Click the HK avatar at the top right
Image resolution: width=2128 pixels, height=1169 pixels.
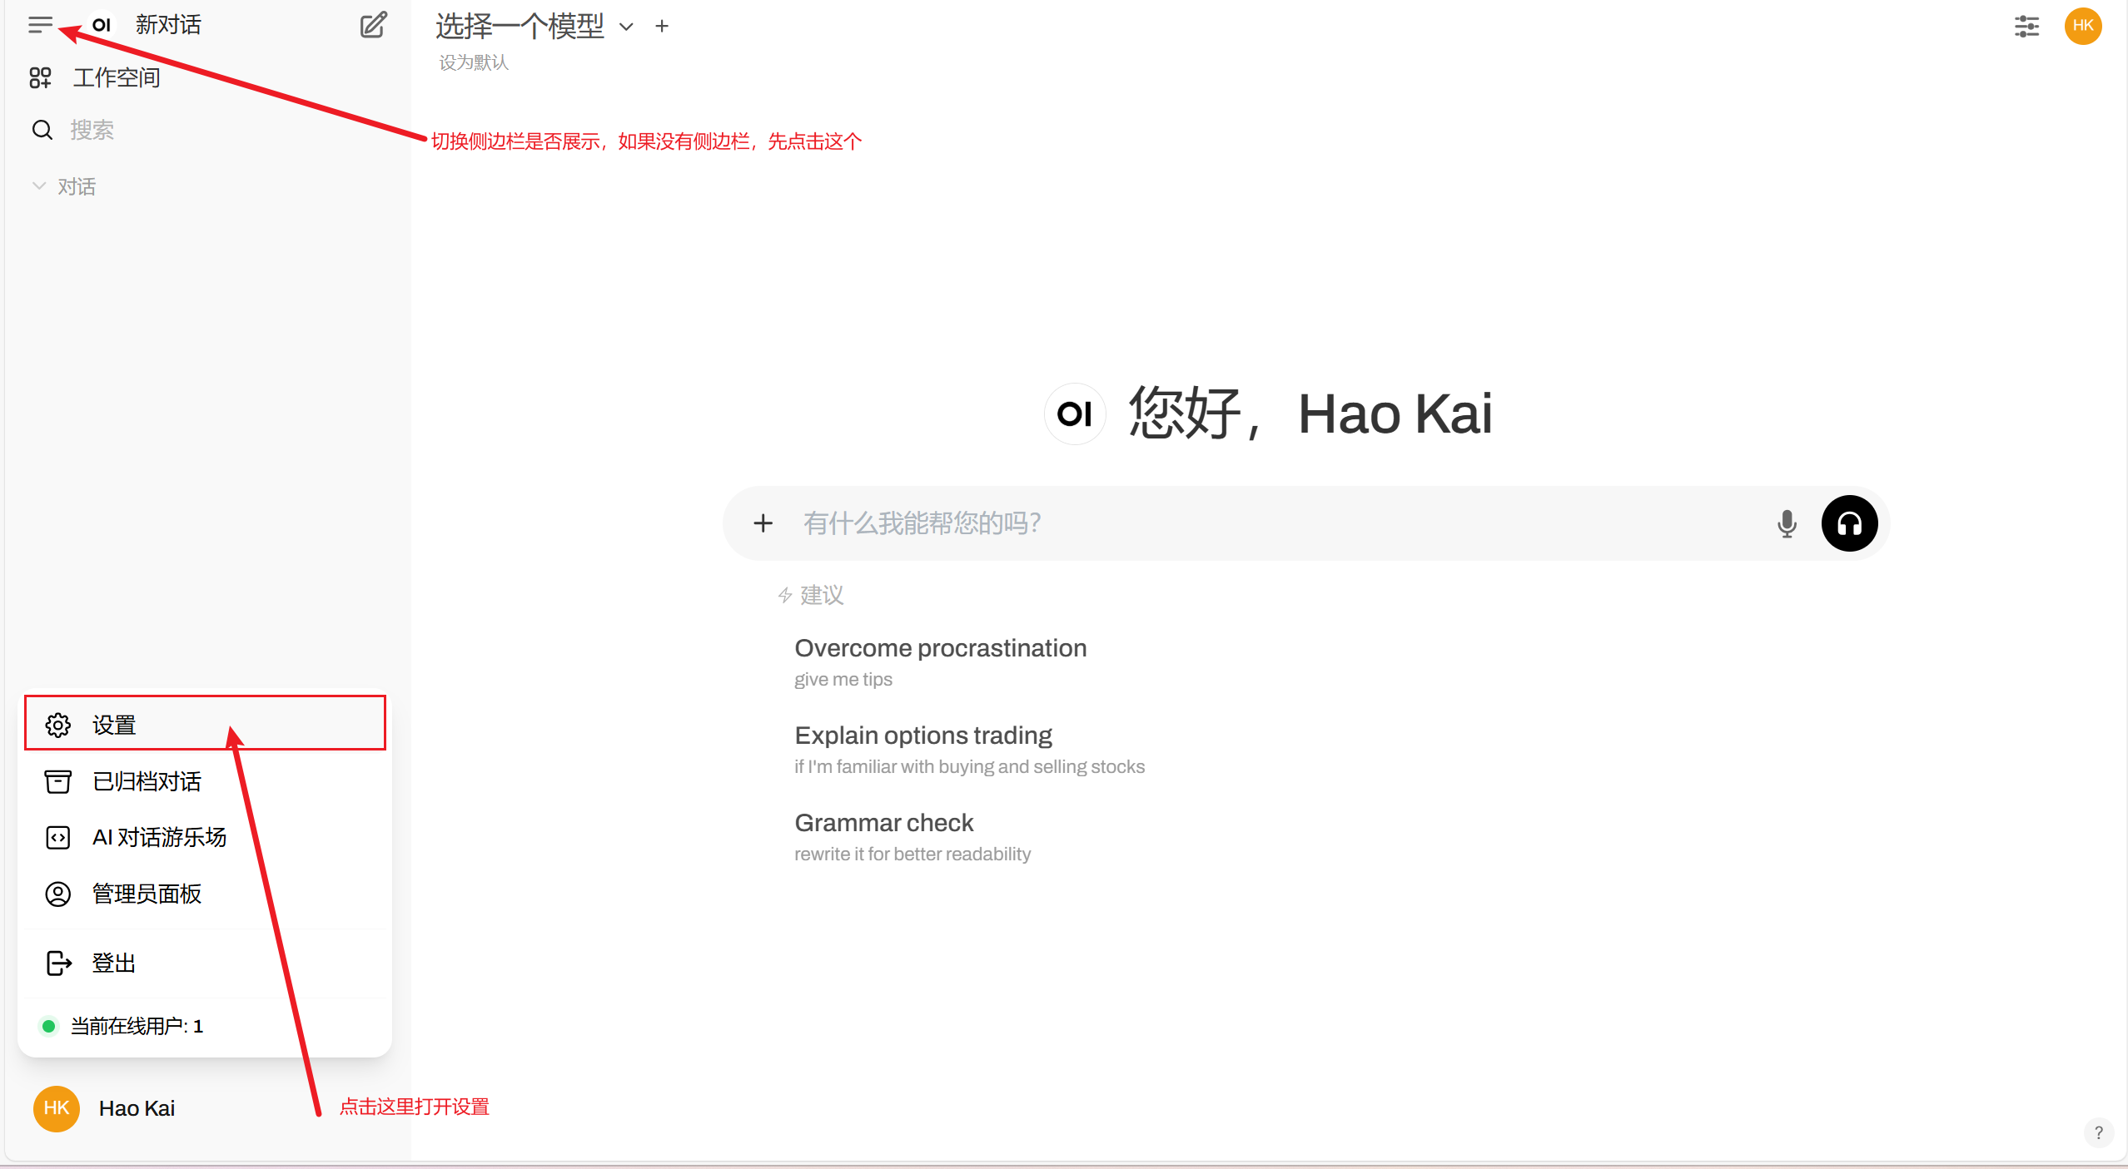[2083, 26]
